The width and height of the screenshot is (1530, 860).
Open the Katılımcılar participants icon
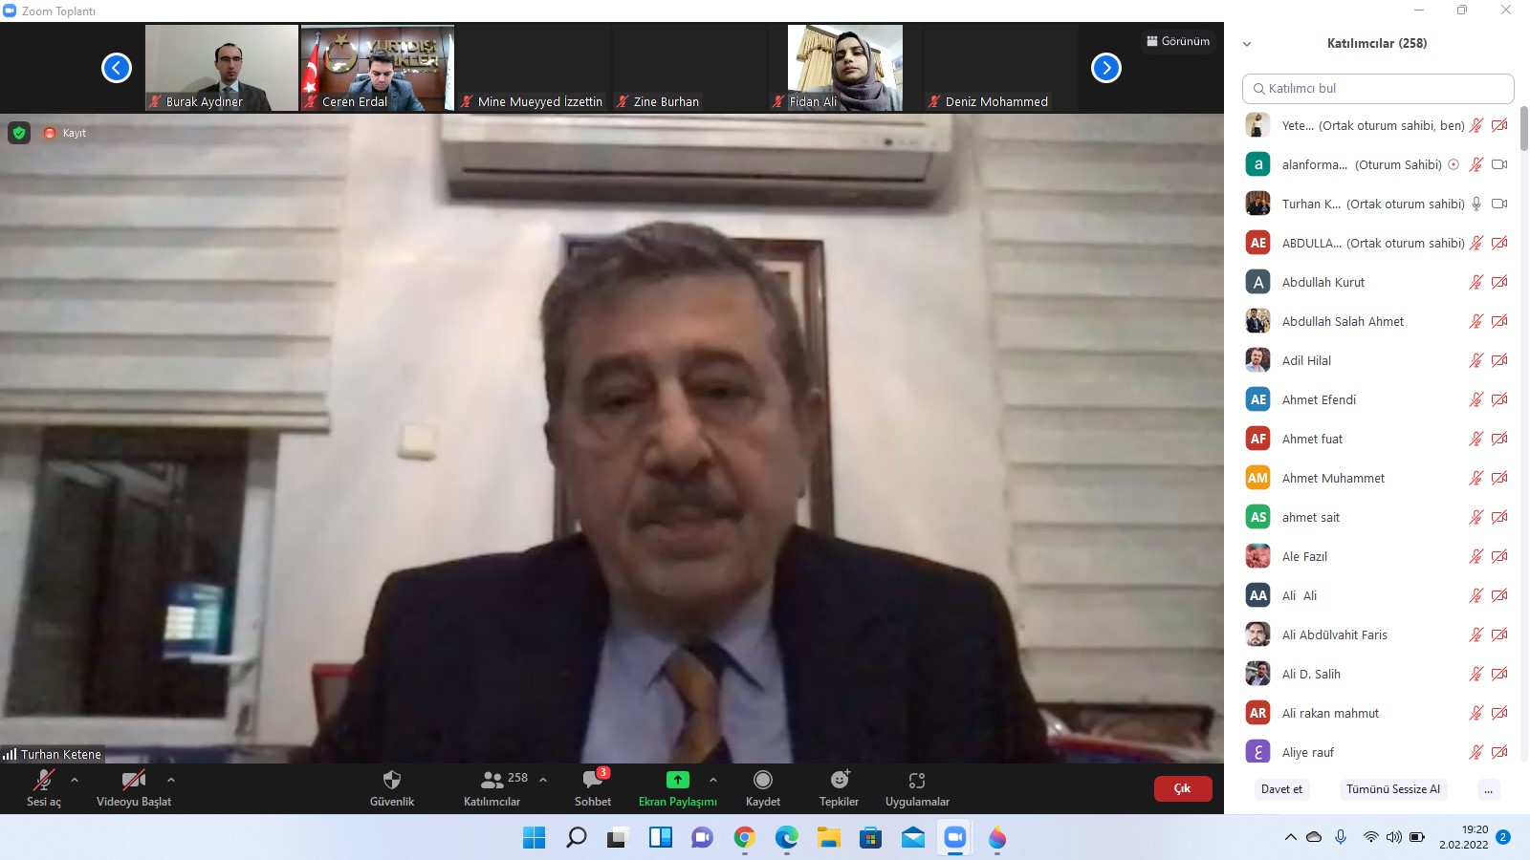492,781
